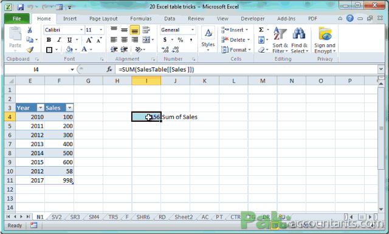Open the Sales column filter dropdown

[x=69, y=107]
